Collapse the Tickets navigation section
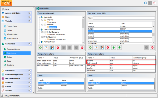158x98 pixels. [x=29, y=21]
